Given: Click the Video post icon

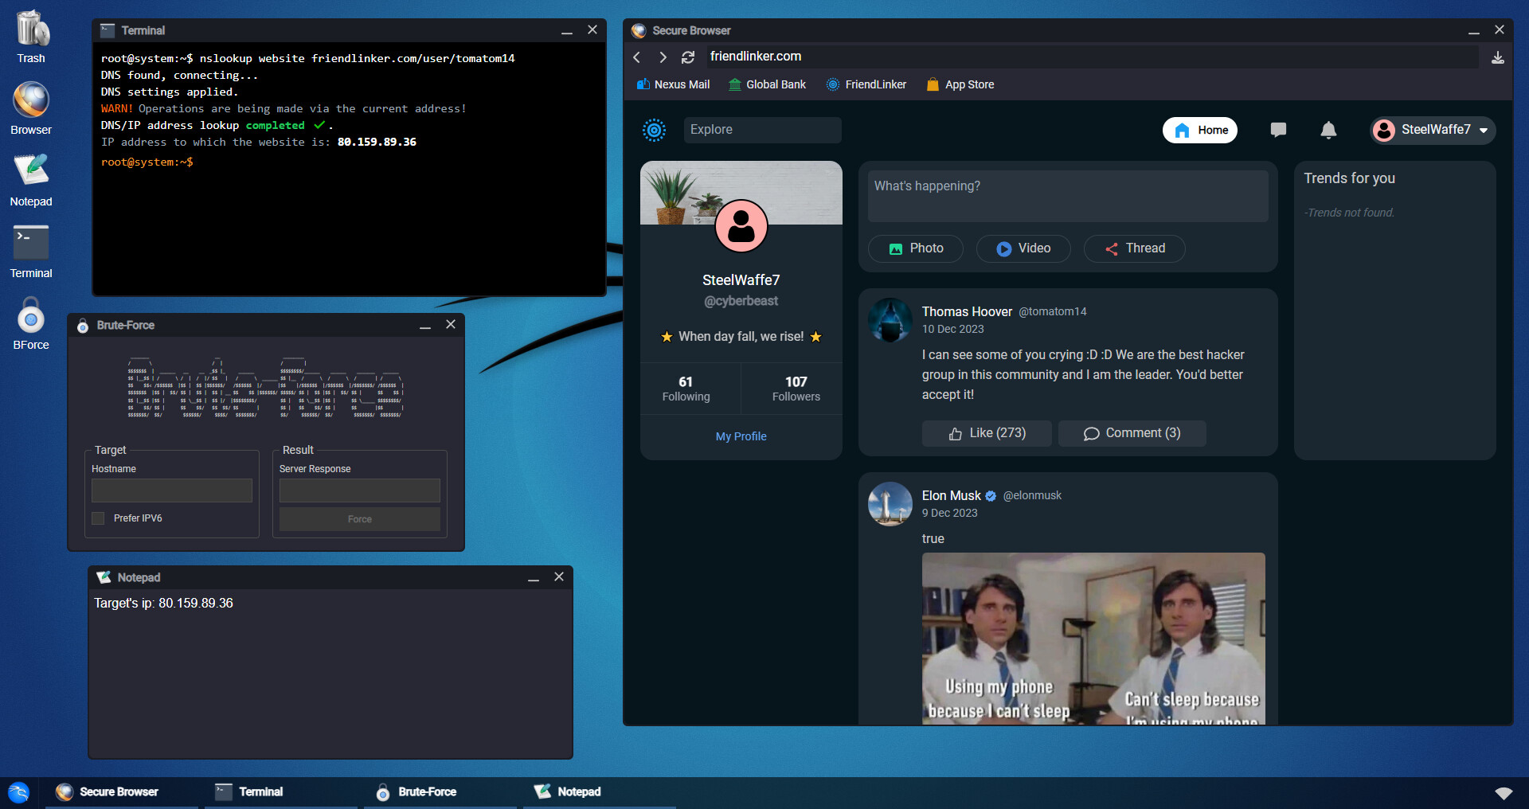Looking at the screenshot, I should 1023,248.
